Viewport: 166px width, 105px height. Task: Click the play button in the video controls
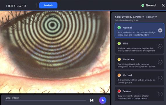[x=103, y=100]
